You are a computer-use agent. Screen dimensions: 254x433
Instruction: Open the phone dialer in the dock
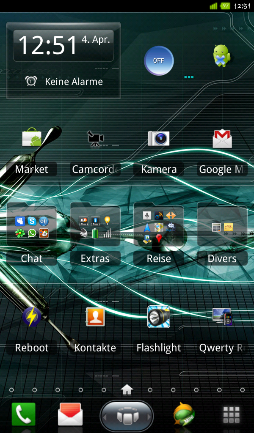(23, 415)
